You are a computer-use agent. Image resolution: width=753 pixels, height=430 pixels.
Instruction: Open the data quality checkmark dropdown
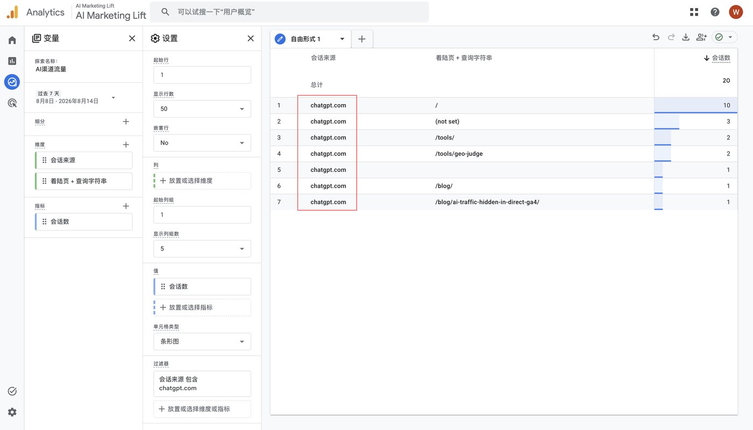tap(724, 37)
